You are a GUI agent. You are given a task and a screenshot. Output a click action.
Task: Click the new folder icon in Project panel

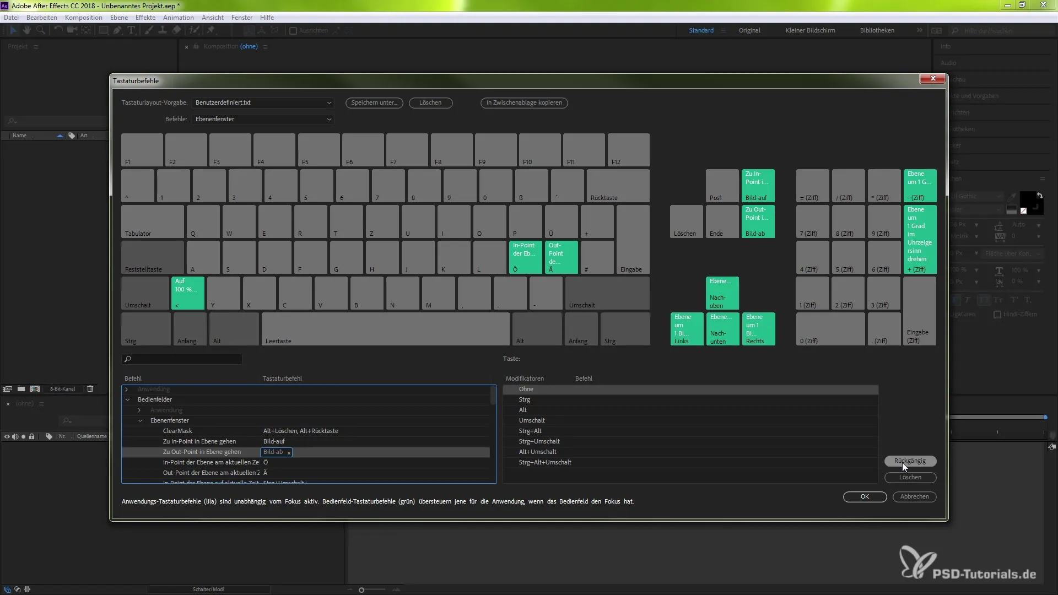21,389
